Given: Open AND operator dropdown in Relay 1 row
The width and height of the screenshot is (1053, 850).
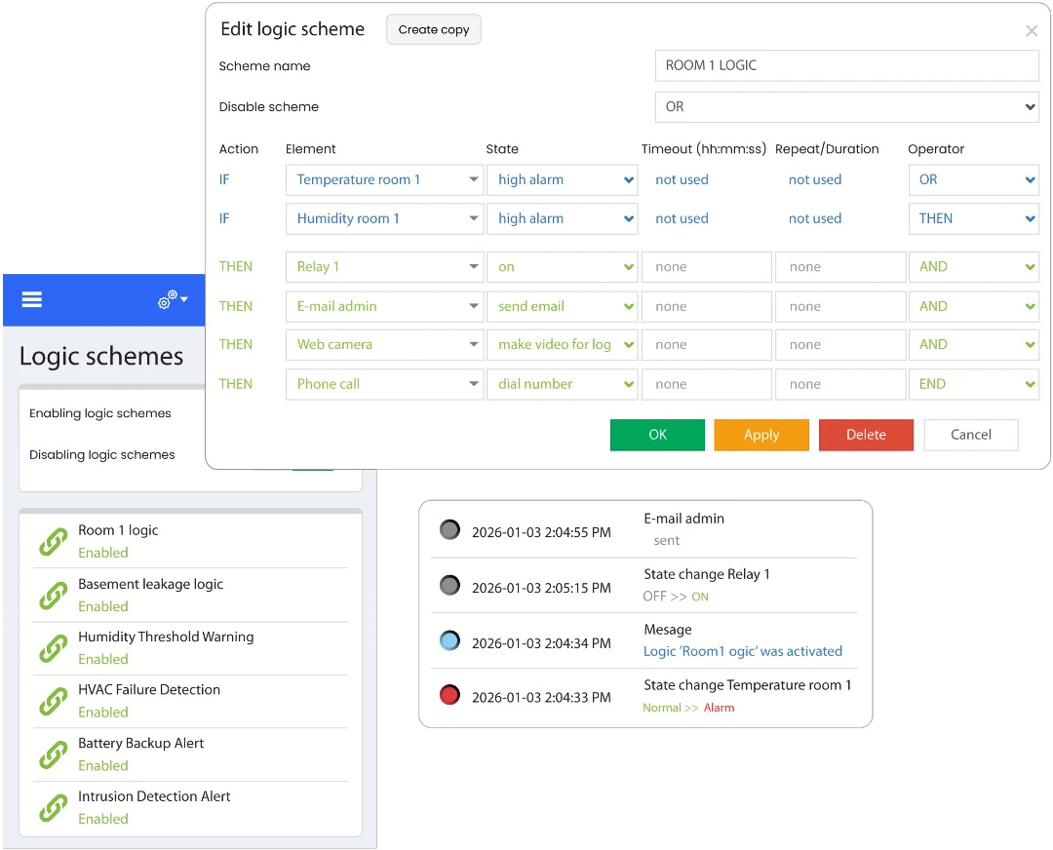Looking at the screenshot, I should tap(974, 267).
